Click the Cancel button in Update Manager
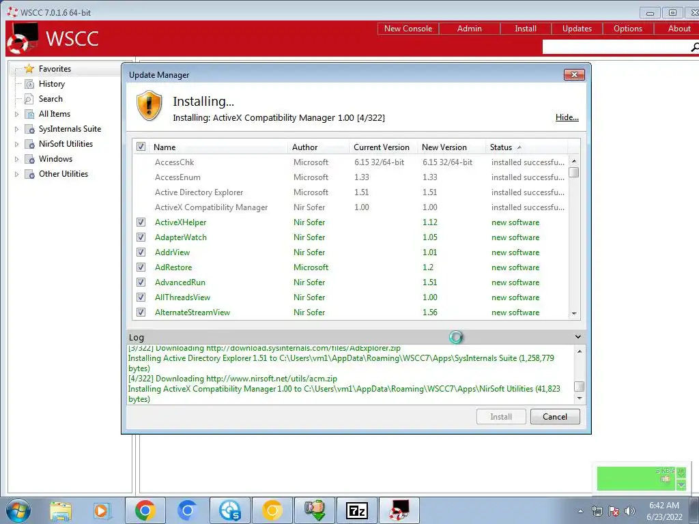 555,417
